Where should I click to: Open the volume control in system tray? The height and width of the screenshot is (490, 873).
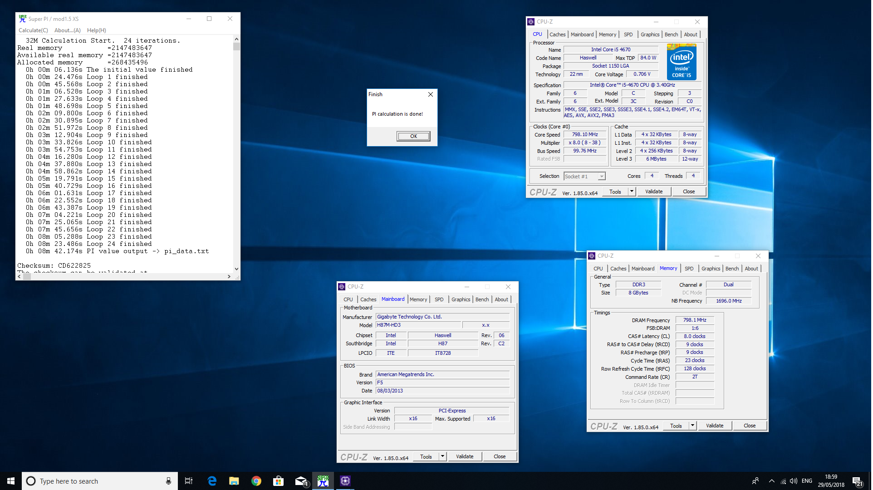[x=794, y=481]
